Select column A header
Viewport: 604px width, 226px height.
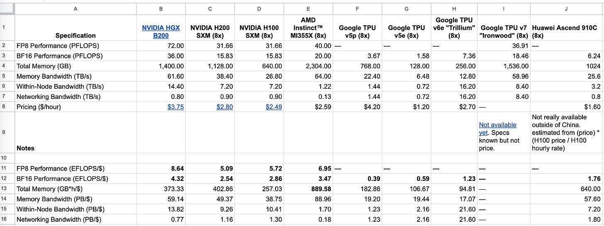(75, 8)
